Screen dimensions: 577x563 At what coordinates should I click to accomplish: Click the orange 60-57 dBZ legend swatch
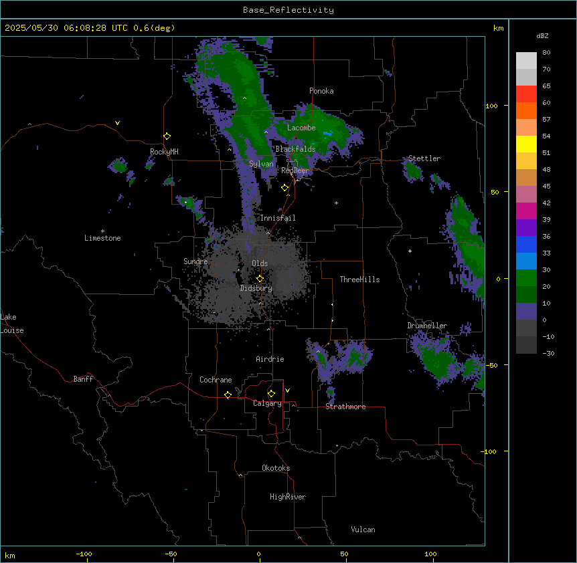pos(526,111)
